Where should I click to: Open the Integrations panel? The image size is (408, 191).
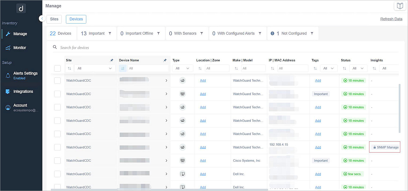[x=23, y=91]
